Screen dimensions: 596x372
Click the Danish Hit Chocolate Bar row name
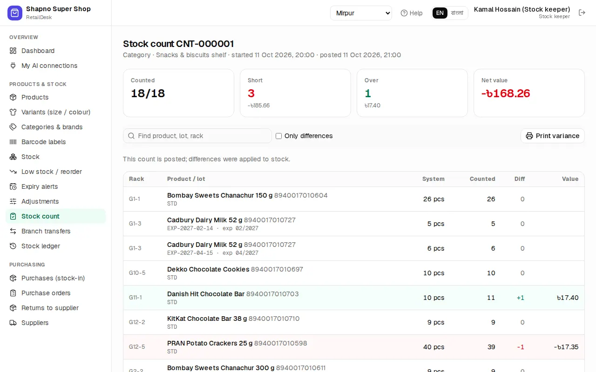pyautogui.click(x=206, y=294)
